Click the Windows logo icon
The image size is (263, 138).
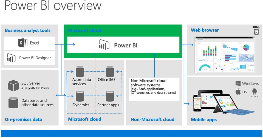point(238,83)
